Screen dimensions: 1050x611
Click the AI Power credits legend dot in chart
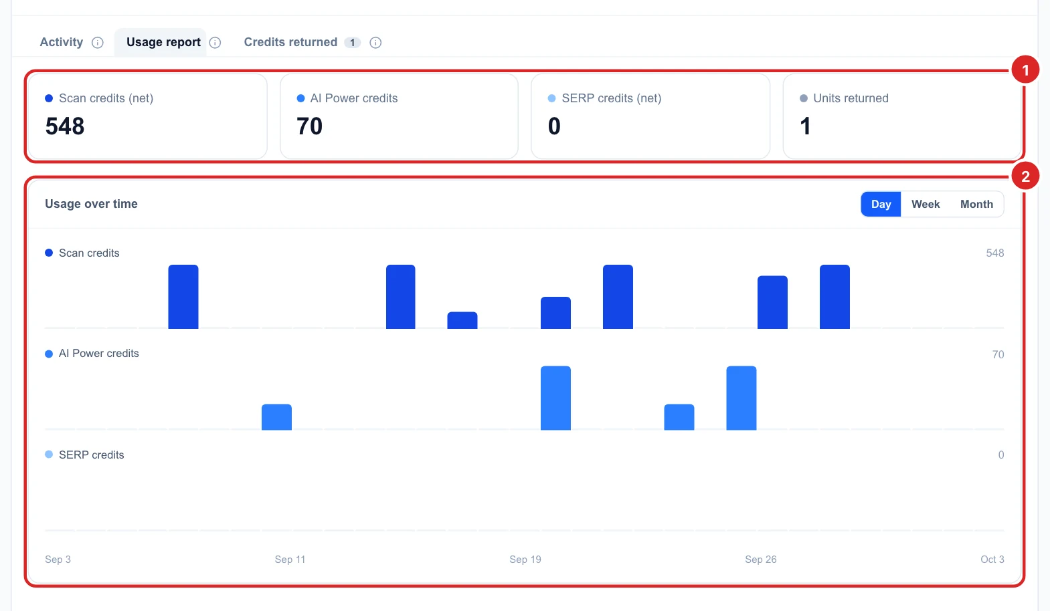coord(49,354)
